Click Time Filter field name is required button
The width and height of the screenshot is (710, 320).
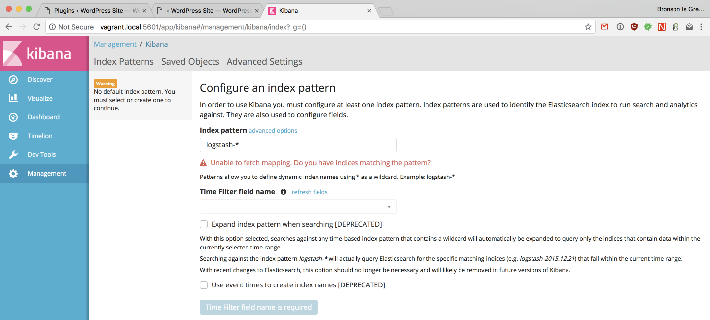258,307
